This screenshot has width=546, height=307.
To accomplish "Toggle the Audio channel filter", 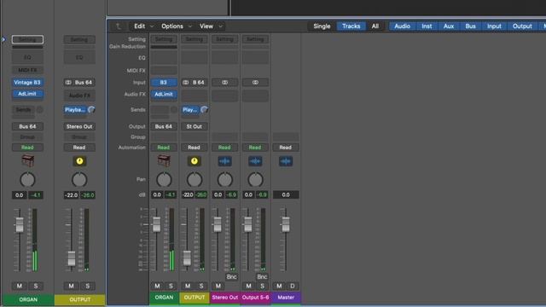I will (402, 26).
